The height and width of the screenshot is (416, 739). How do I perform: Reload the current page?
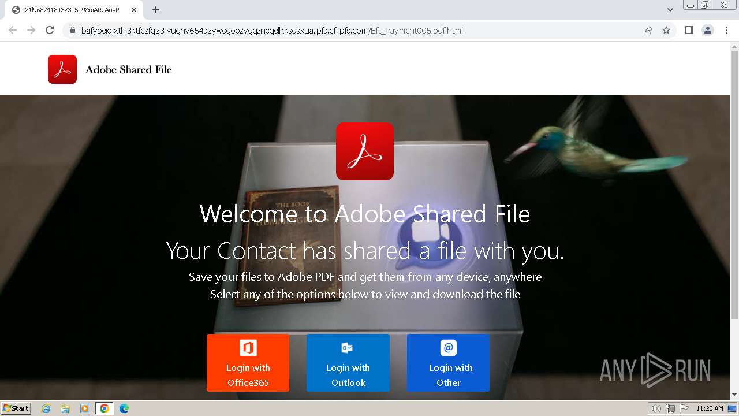click(x=50, y=30)
